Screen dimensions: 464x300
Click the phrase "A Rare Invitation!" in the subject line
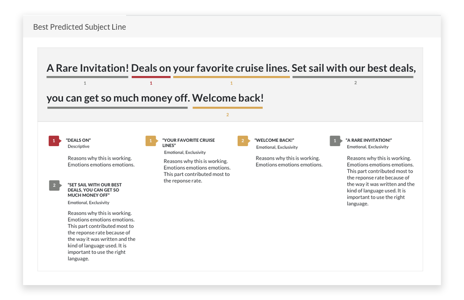pos(87,68)
